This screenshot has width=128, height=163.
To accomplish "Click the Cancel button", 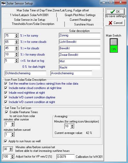I will (x=115, y=23).
